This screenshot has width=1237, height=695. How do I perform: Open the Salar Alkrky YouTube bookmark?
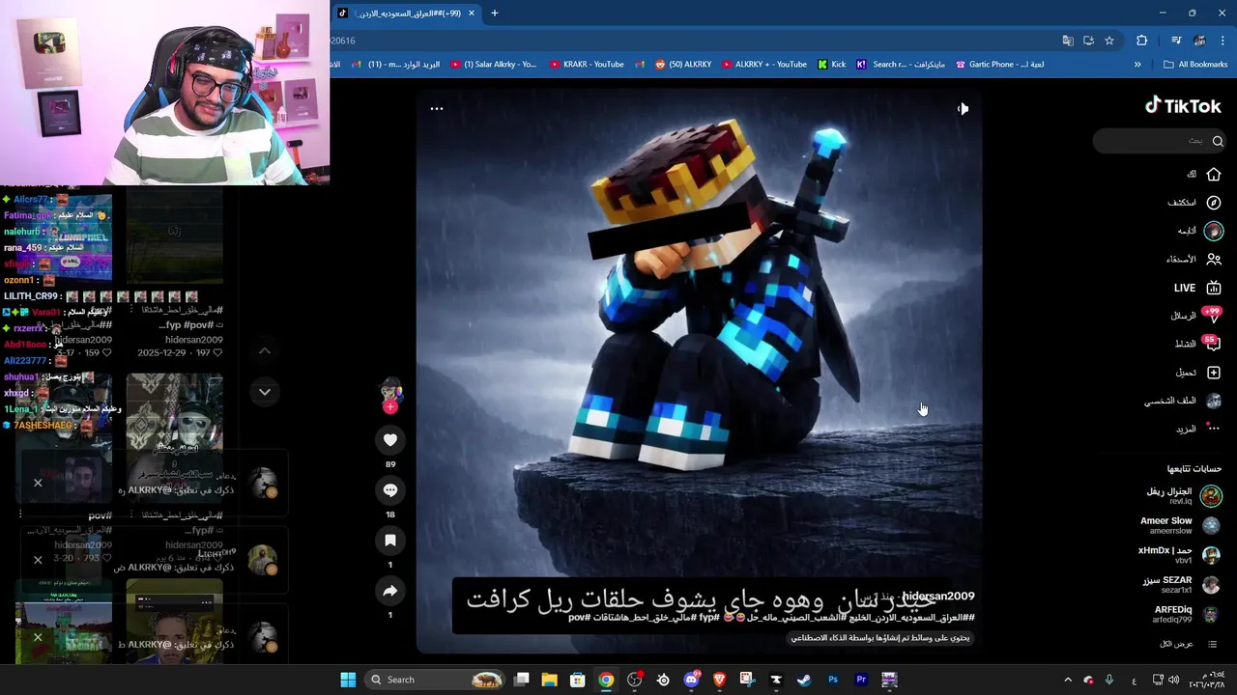(493, 65)
